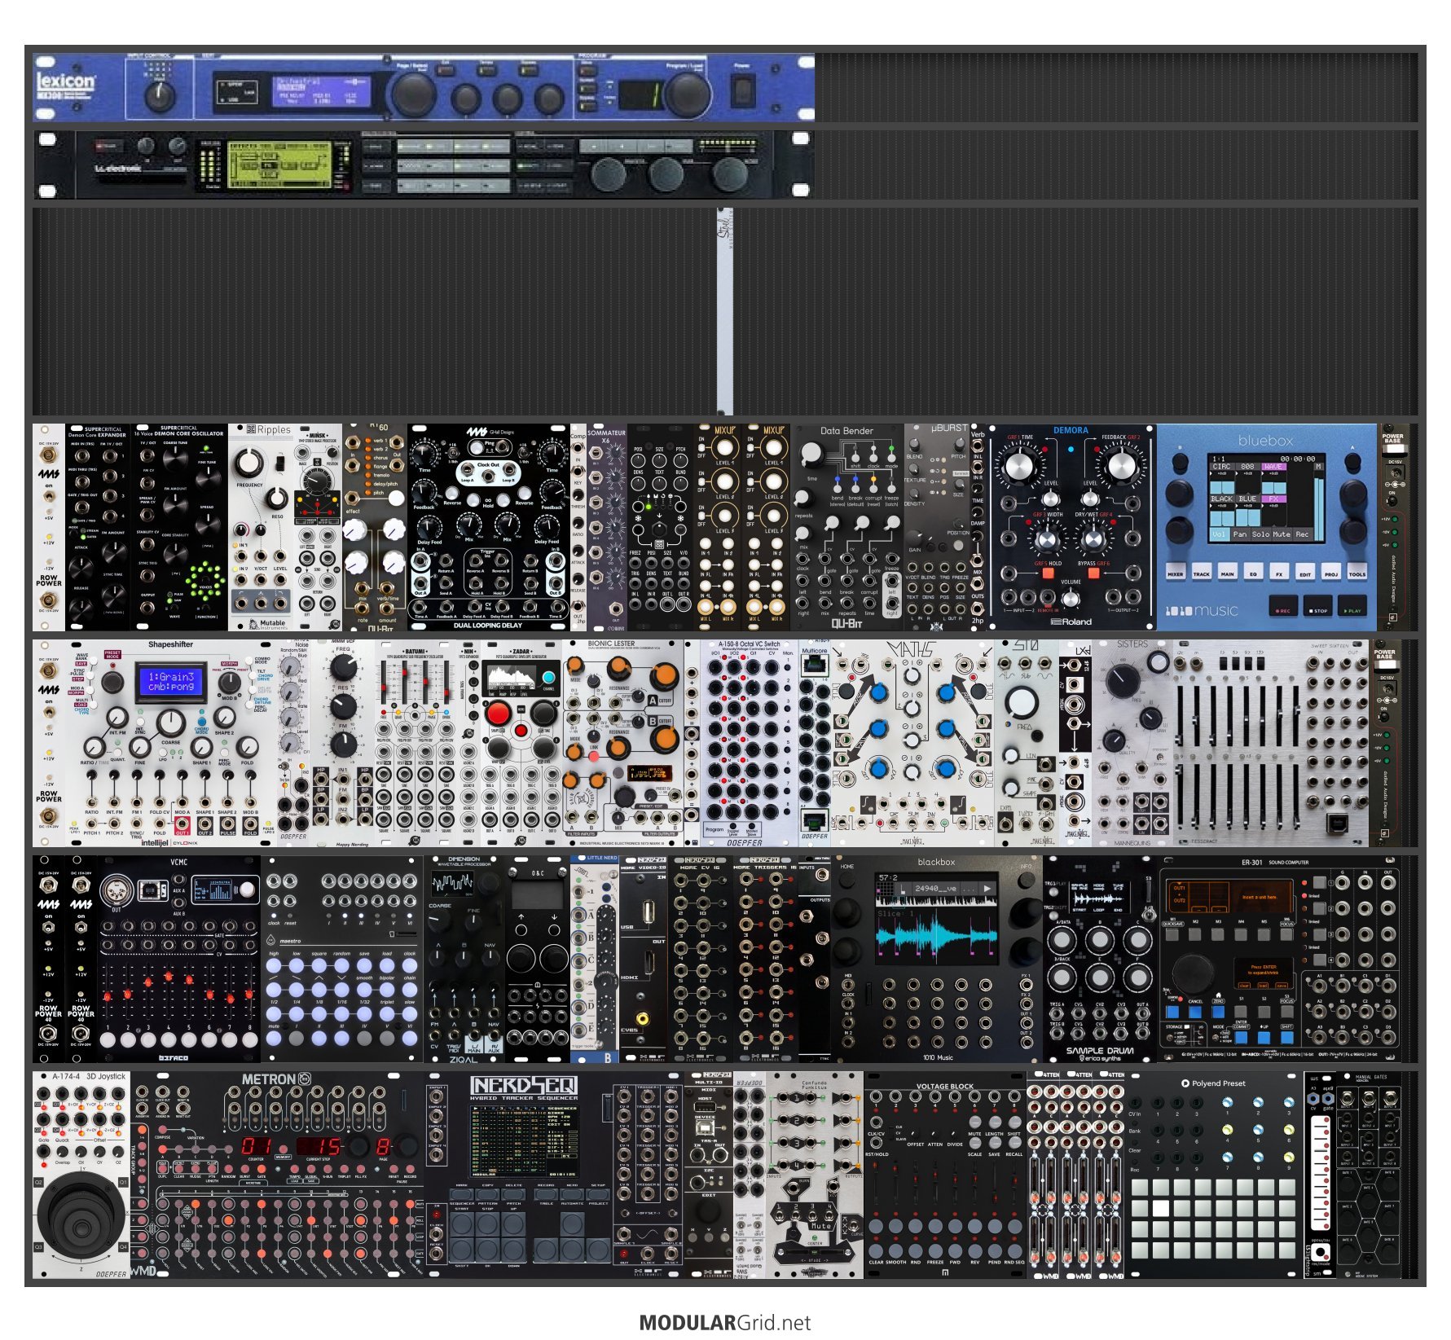Select the A-174-4 3D Joystick module
This screenshot has height=1340, width=1451.
(81, 1175)
